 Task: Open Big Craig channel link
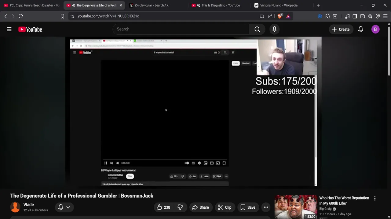(x=325, y=209)
